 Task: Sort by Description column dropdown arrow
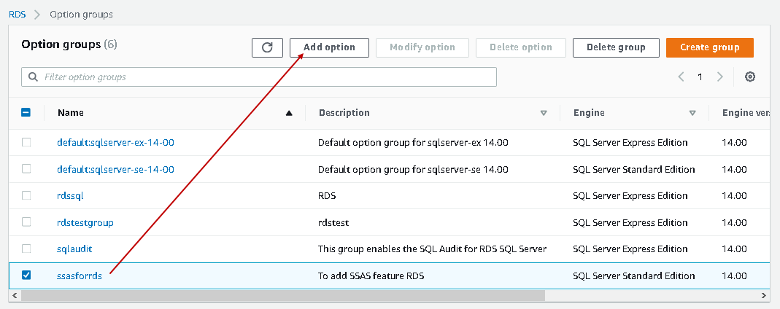point(544,113)
